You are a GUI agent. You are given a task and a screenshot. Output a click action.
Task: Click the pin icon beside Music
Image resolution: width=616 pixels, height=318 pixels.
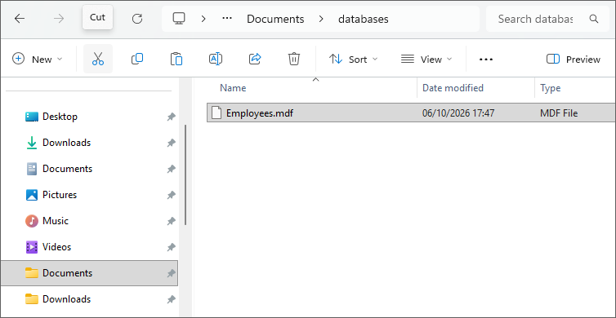[x=171, y=221]
